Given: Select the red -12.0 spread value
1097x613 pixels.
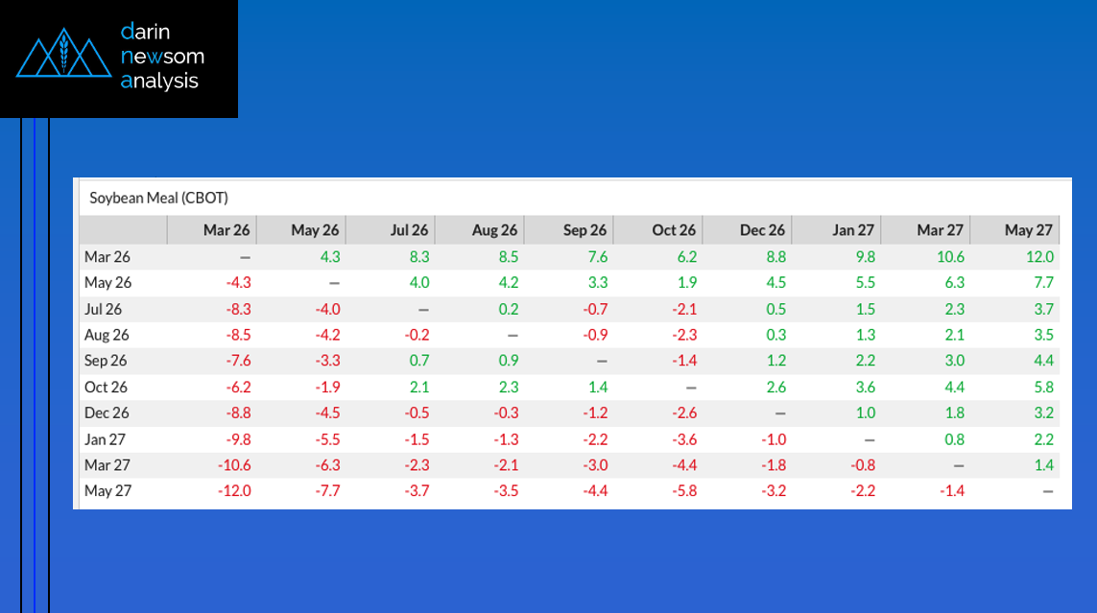Looking at the screenshot, I should (234, 491).
